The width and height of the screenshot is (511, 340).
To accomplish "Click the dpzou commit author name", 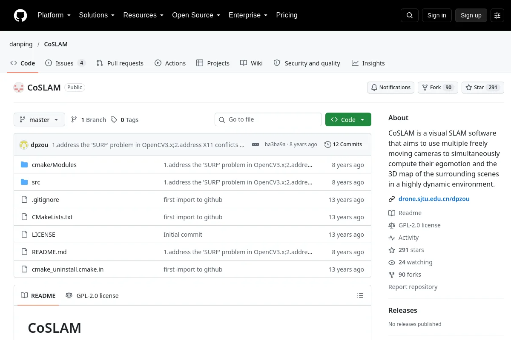I will [x=40, y=144].
